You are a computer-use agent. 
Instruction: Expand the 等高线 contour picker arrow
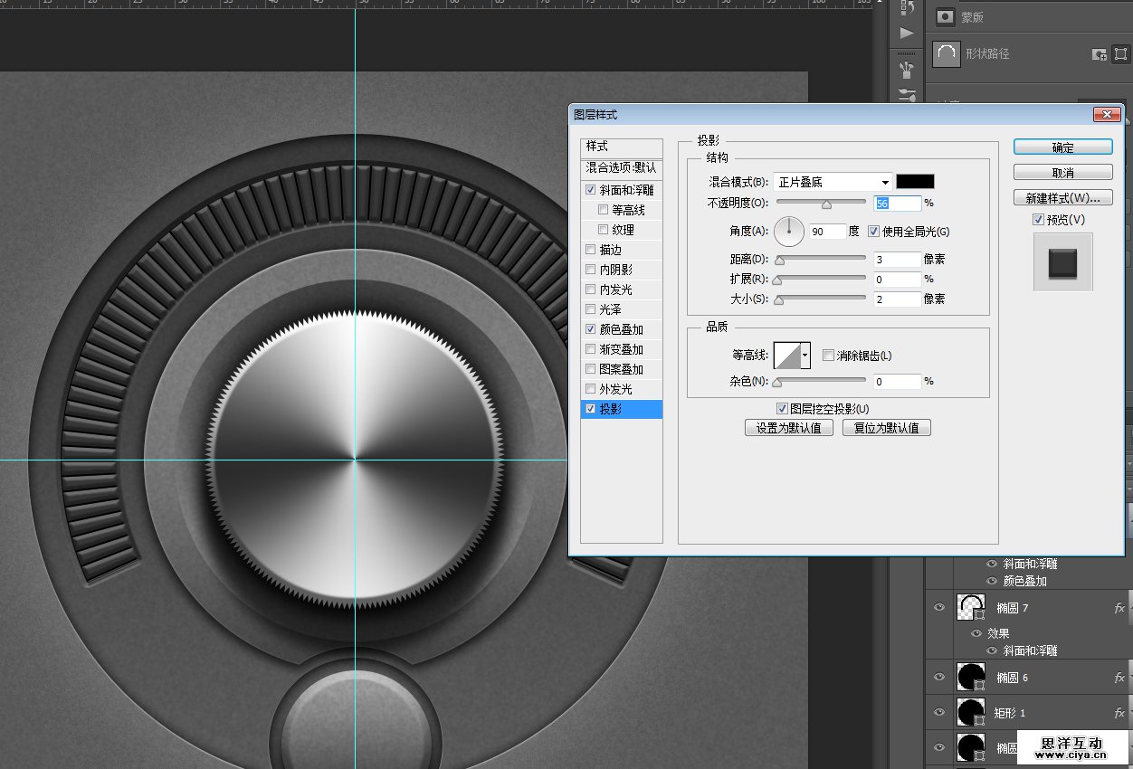click(805, 356)
